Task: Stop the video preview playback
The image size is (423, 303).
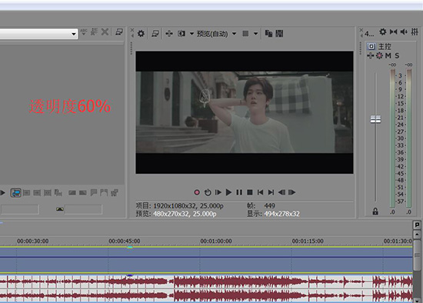Action: point(250,192)
